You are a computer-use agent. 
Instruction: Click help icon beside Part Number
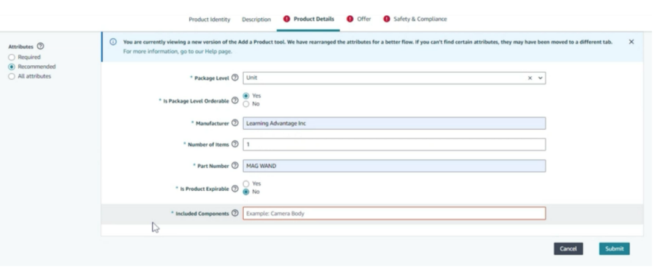(x=235, y=166)
